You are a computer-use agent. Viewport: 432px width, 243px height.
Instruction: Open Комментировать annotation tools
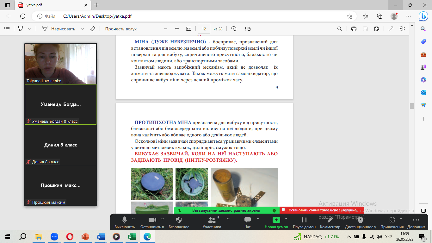330,222
